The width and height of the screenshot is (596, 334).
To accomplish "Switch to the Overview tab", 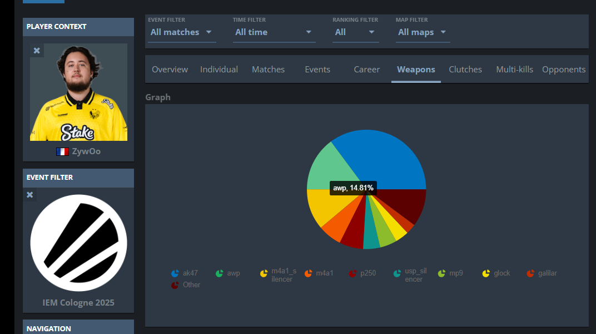I will [x=170, y=69].
